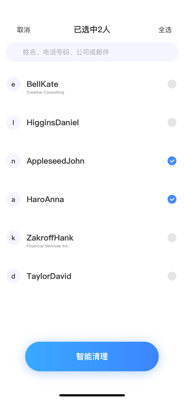Image resolution: width=184 pixels, height=400 pixels.
Task: Click the Creative Consulting subtitle
Action: (45, 92)
